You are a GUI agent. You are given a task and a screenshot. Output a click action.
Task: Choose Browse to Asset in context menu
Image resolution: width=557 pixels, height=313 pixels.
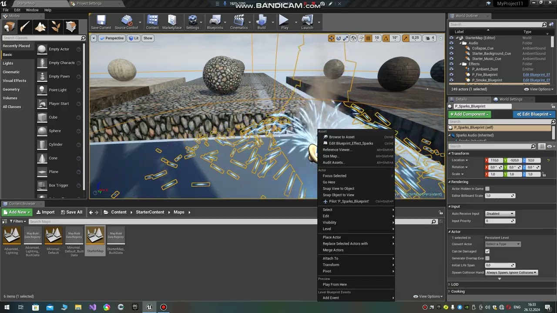point(342,137)
